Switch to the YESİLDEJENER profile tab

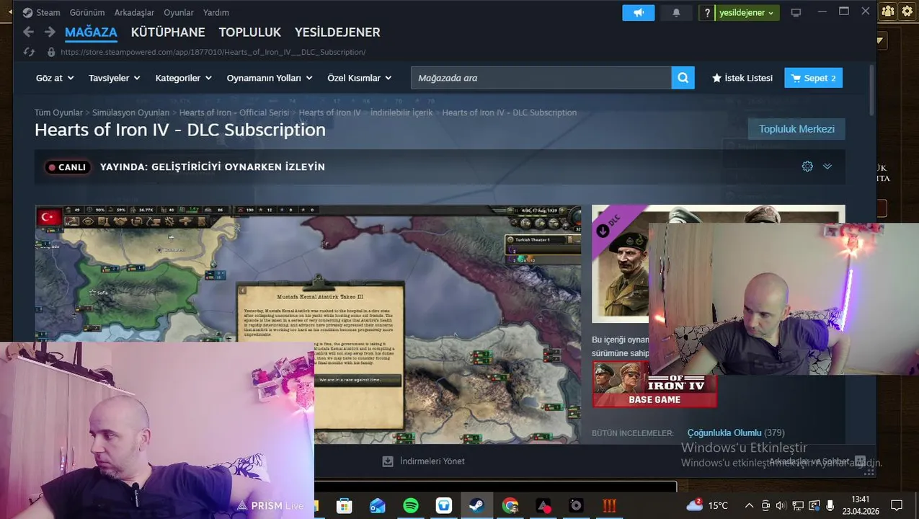[337, 32]
